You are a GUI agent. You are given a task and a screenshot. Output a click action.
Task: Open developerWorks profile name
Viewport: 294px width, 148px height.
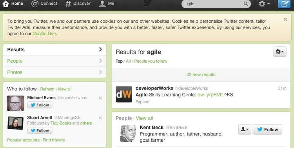[154, 88]
